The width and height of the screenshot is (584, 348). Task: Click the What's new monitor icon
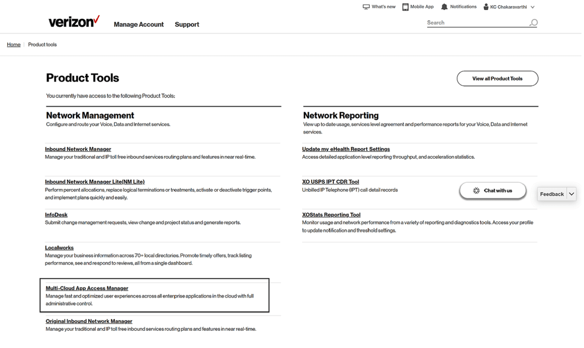[366, 7]
